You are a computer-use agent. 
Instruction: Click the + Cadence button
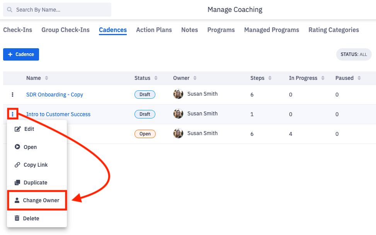click(x=21, y=54)
